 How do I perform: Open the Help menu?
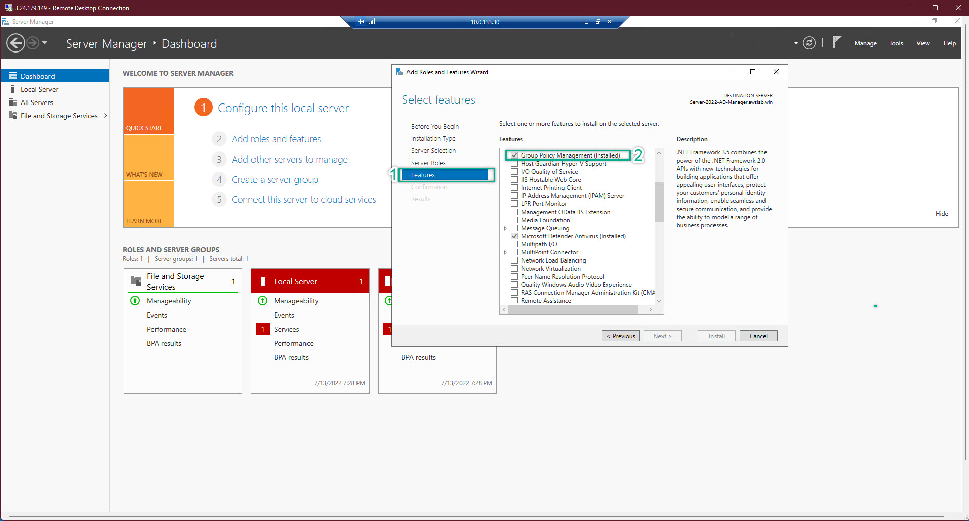click(949, 43)
